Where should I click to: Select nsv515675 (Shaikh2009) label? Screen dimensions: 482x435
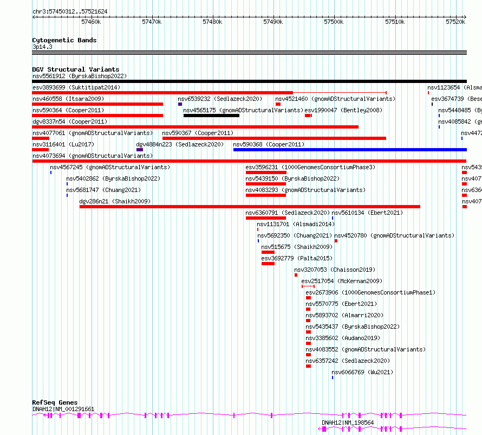(297, 247)
